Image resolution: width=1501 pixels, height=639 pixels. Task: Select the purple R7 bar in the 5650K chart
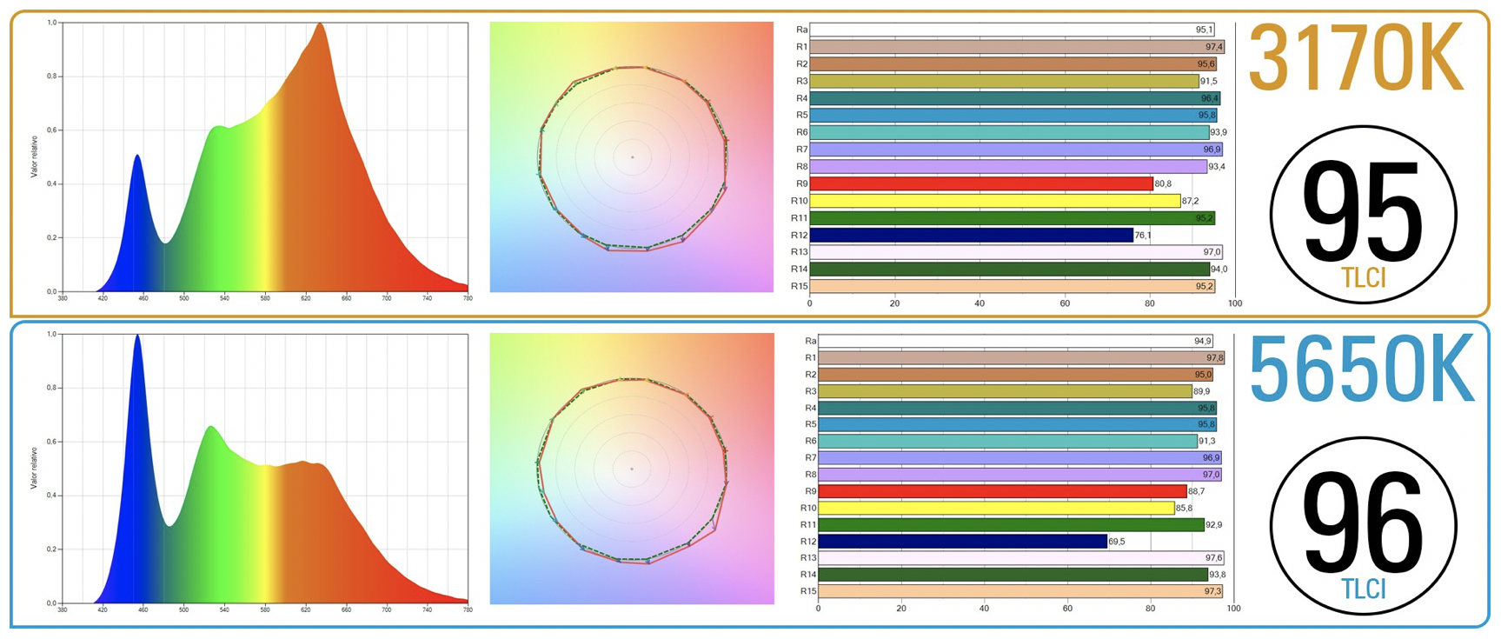(x=1019, y=457)
